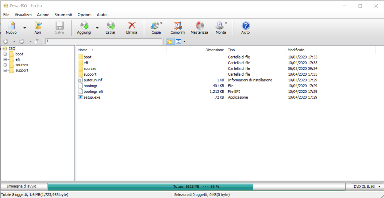
Task: Expand the sources folder in tree
Action: coord(5,65)
